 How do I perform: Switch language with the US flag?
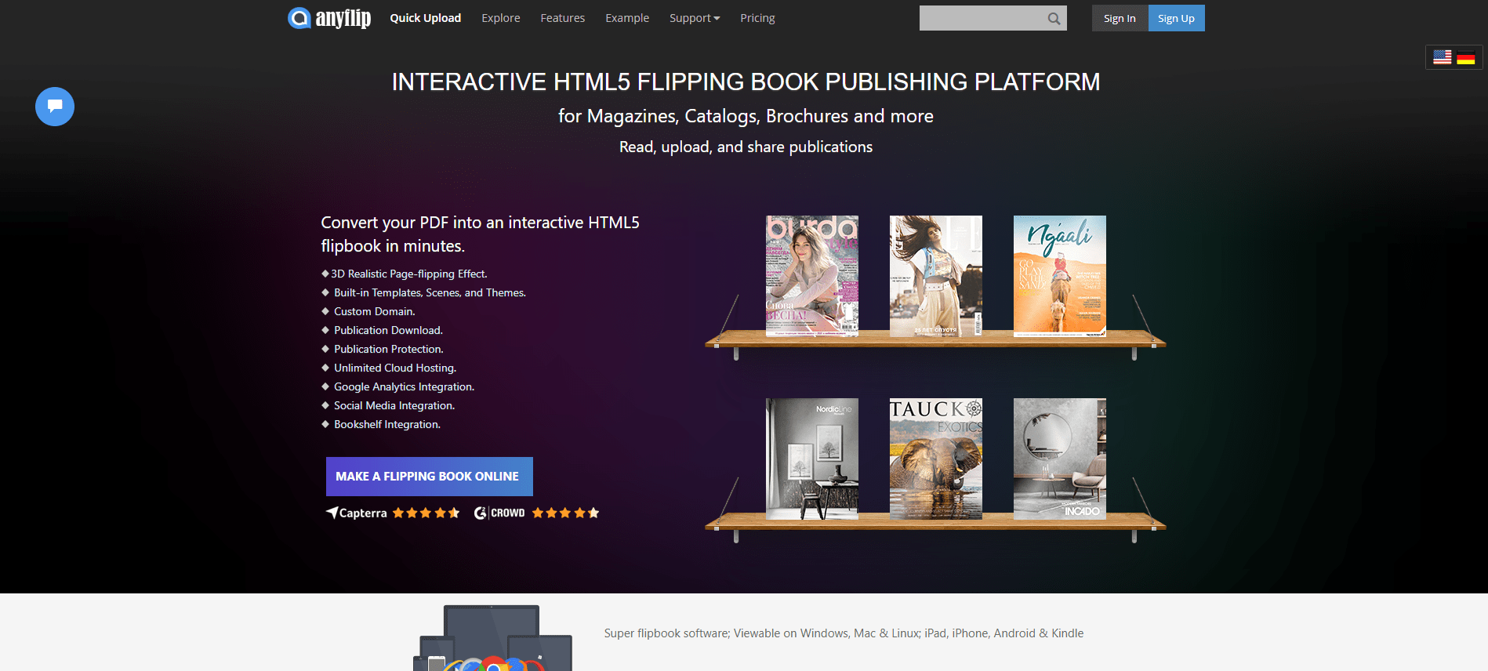point(1443,57)
